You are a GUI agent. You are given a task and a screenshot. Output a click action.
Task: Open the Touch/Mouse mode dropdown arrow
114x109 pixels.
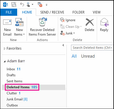click(x=32, y=5)
